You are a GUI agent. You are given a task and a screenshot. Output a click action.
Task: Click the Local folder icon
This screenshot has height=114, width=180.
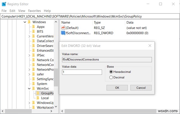[38, 98]
